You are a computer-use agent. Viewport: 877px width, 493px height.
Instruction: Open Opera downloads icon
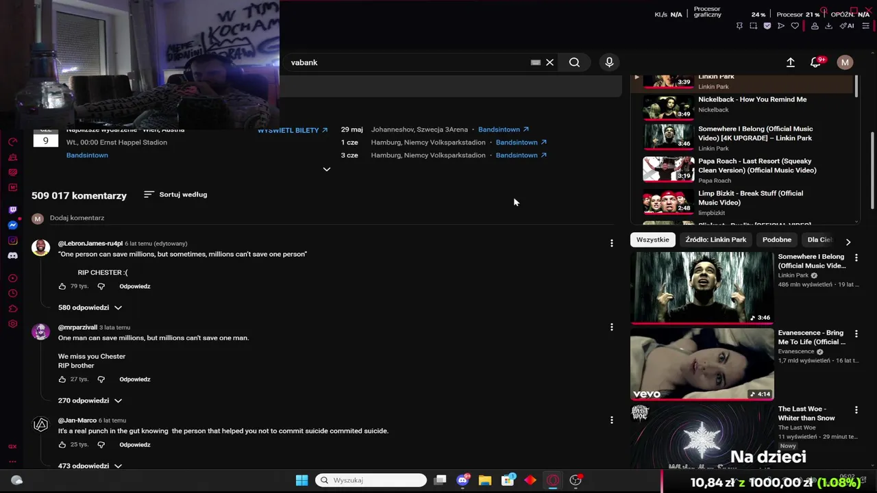[x=828, y=26]
